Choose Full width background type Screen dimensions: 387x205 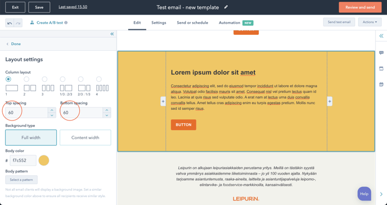31,137
